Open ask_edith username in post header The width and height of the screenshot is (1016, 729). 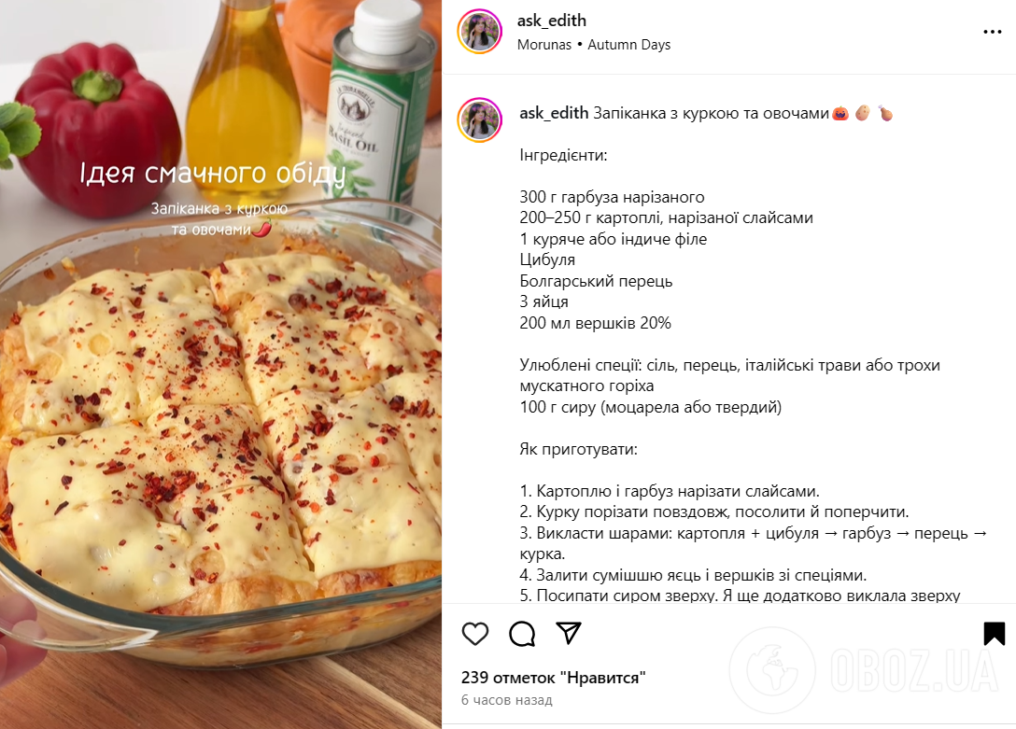point(551,21)
